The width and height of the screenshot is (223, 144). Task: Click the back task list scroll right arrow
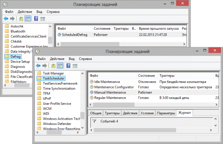184,44
